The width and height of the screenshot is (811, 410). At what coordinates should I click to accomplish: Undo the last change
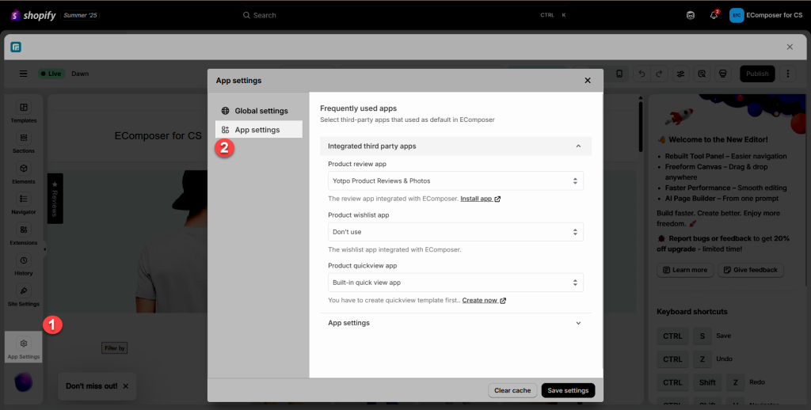(642, 74)
